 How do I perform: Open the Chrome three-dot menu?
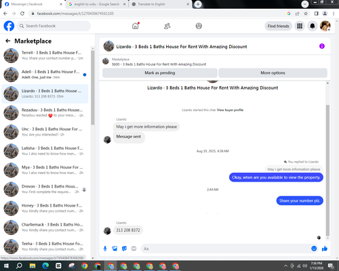pyautogui.click(x=334, y=14)
